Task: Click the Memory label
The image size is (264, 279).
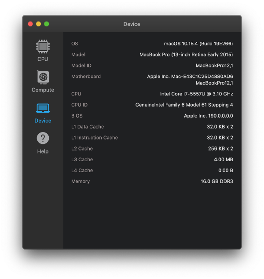Action: coord(81,181)
